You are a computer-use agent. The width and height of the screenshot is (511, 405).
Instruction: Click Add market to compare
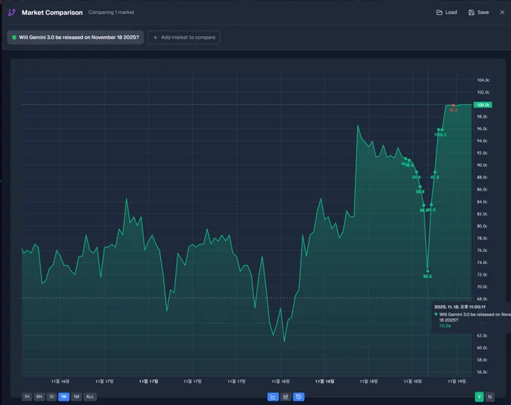(x=184, y=37)
